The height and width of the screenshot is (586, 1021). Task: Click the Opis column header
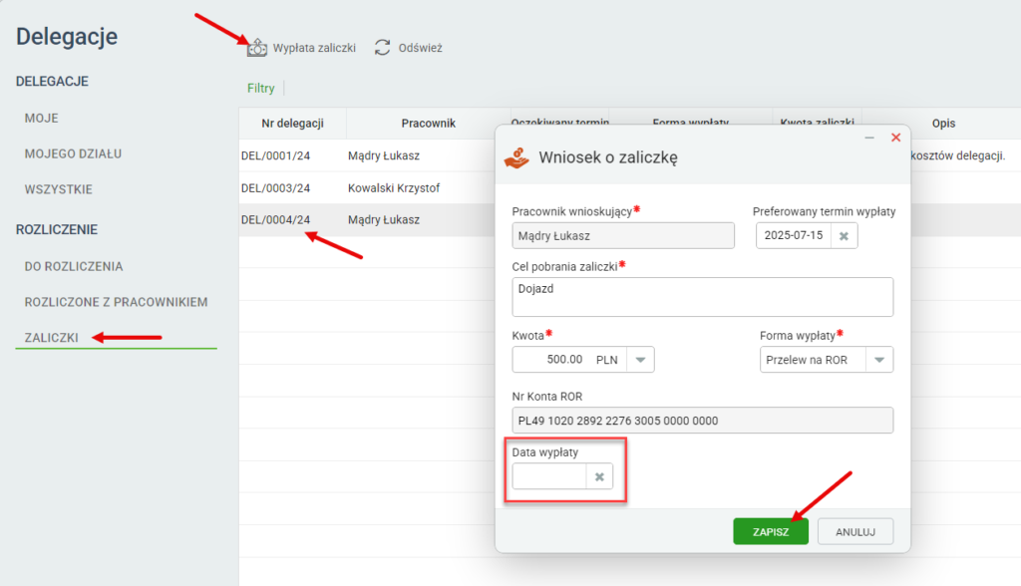click(943, 123)
